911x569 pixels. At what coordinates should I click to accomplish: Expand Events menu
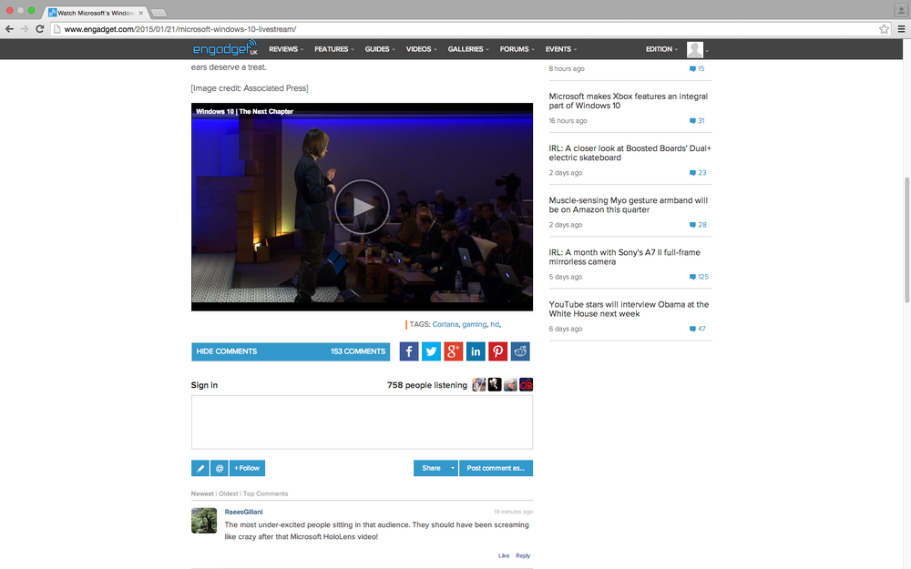pos(560,49)
